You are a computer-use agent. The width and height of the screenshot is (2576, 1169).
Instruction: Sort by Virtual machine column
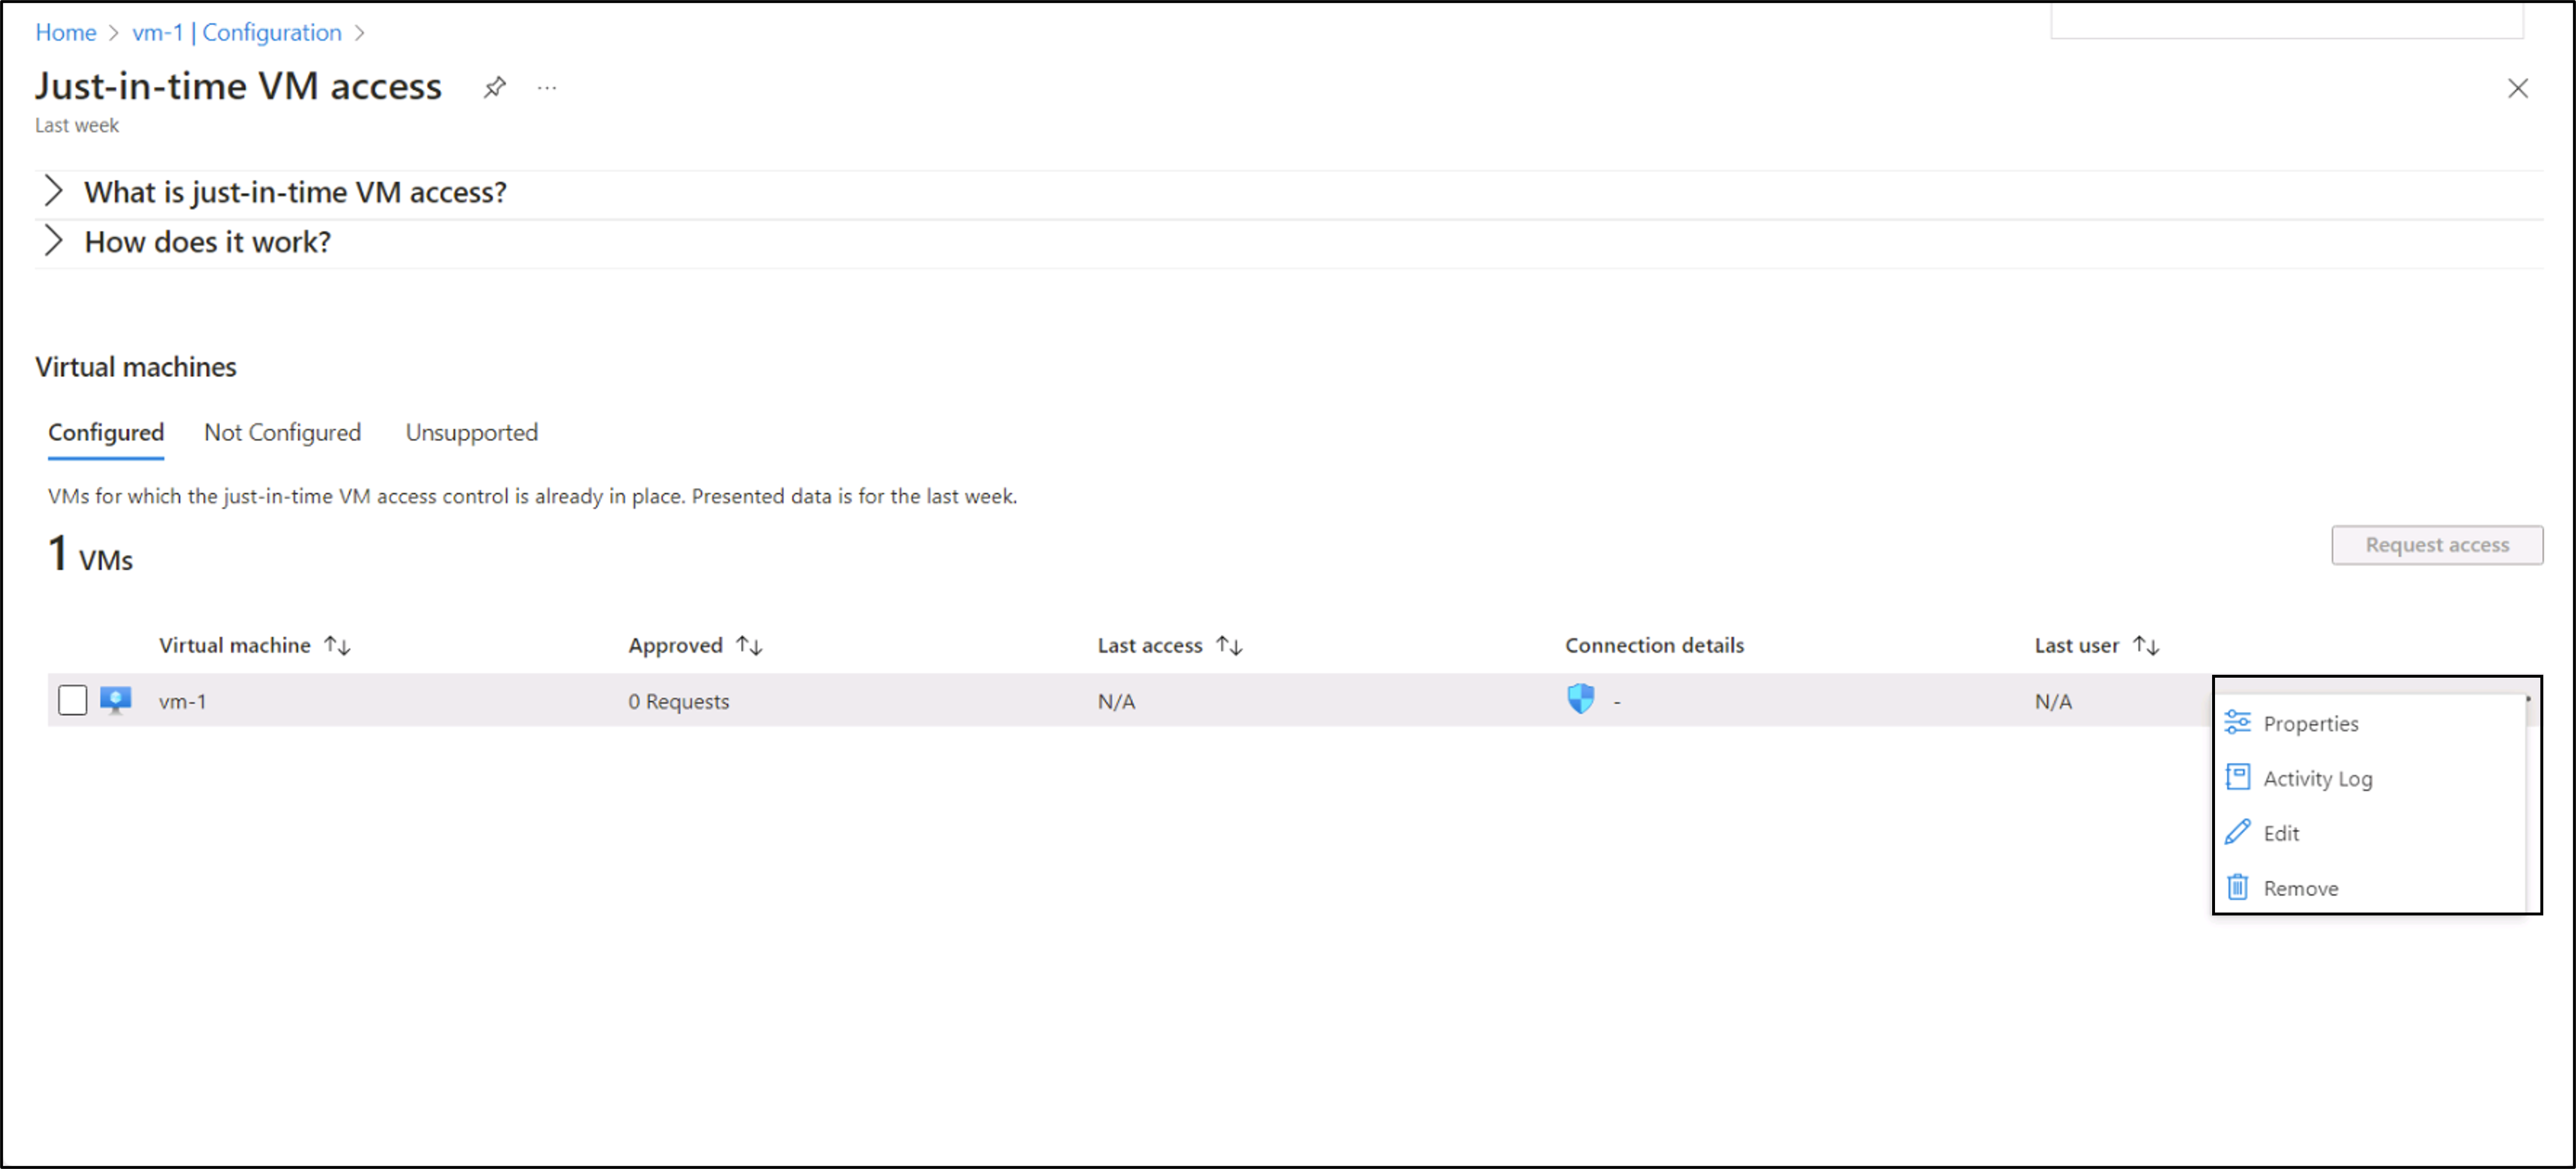337,646
